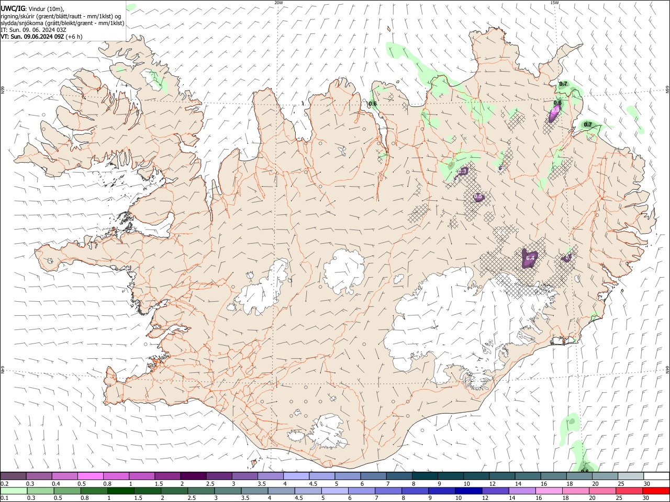This screenshot has height=502, width=670.
Task: Click the '15W' longitude label at top
Action: (554, 3)
